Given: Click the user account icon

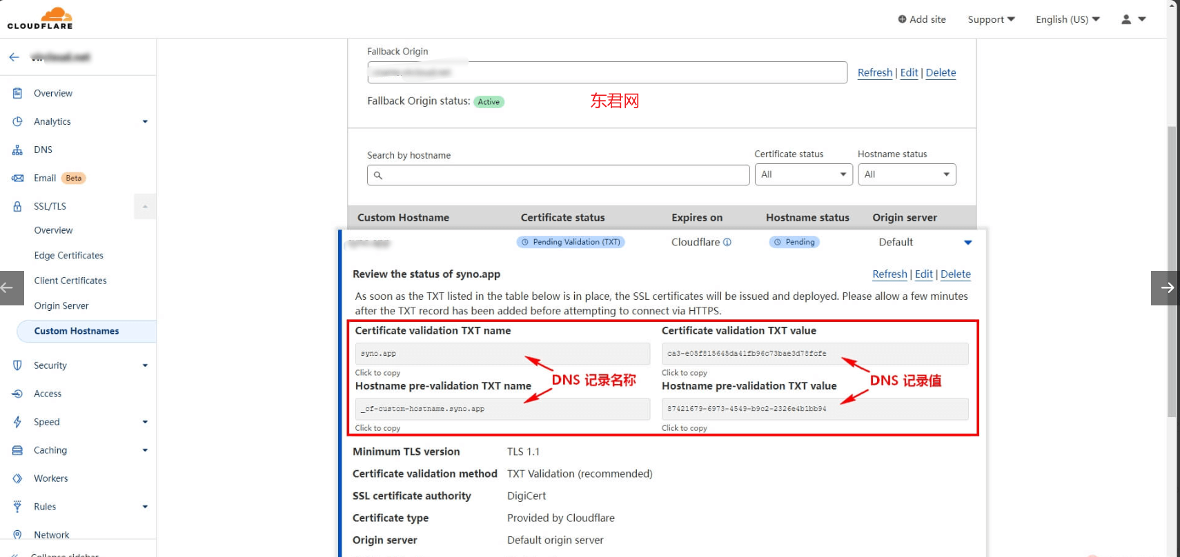Looking at the screenshot, I should (1126, 19).
